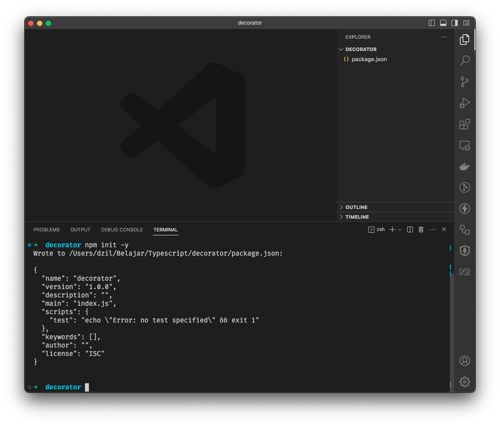Viewport: 500px width, 425px height.
Task: Open the Manage gear icon
Action: point(465,382)
